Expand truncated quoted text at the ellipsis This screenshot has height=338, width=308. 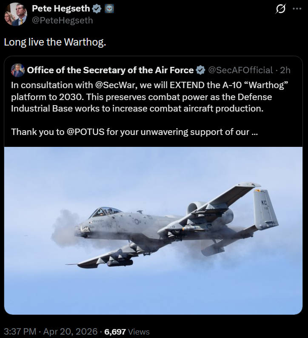click(254, 132)
